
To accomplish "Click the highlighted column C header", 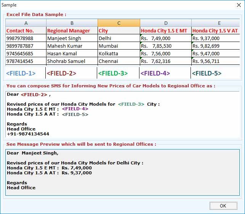I will [118, 23].
